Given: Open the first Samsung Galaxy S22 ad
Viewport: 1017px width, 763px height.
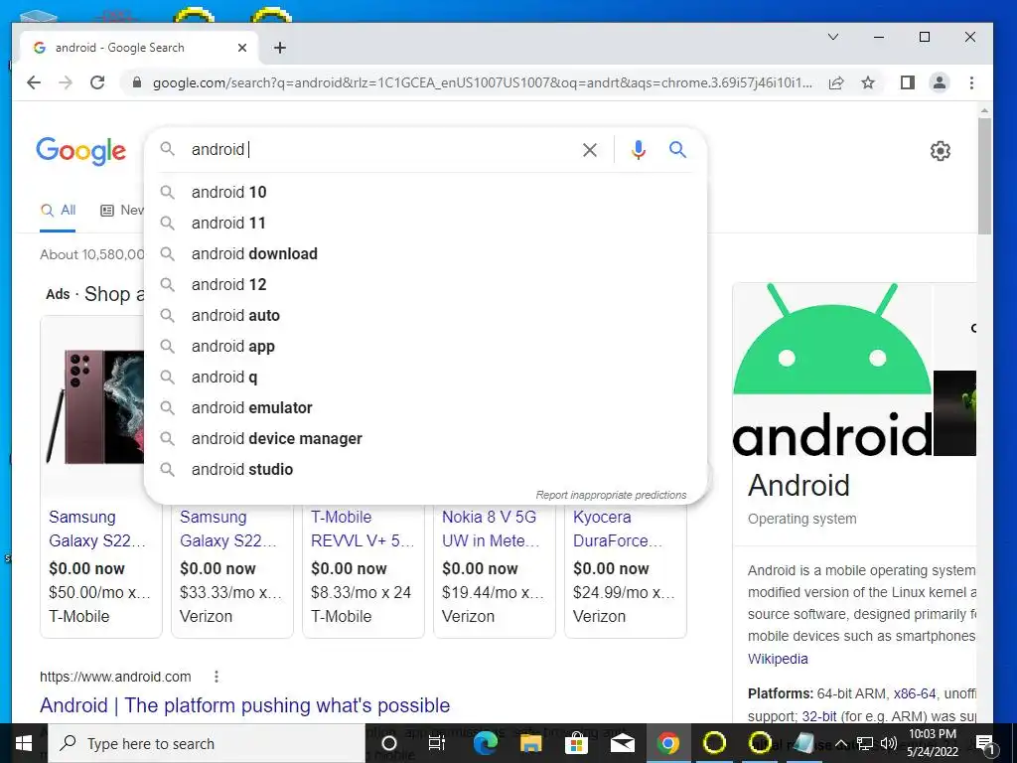Looking at the screenshot, I should [x=97, y=529].
